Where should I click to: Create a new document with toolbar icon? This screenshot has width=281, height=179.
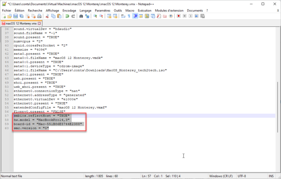tap(4, 16)
